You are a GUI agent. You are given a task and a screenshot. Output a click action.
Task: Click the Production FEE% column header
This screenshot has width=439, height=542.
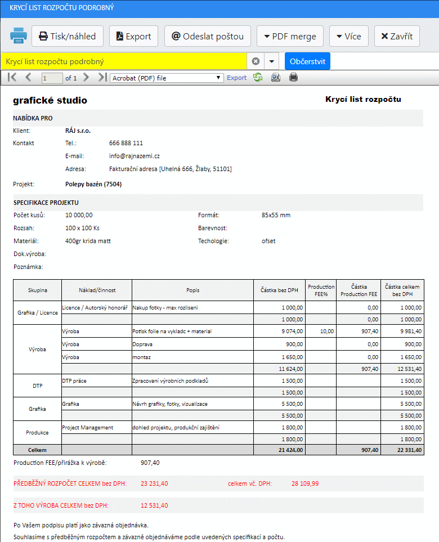coord(321,290)
